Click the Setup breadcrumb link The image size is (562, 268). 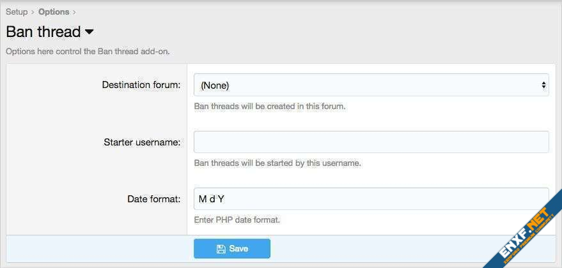coord(17,11)
